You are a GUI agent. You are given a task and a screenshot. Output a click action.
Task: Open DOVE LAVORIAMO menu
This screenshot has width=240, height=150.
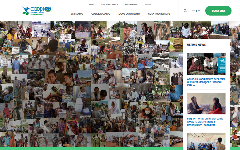(x=129, y=14)
